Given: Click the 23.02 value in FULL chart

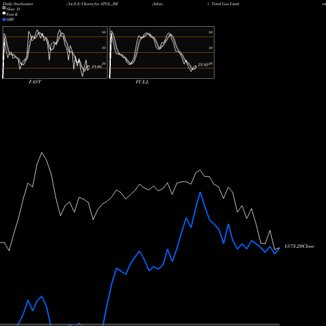Looking at the screenshot, I should [203, 65].
